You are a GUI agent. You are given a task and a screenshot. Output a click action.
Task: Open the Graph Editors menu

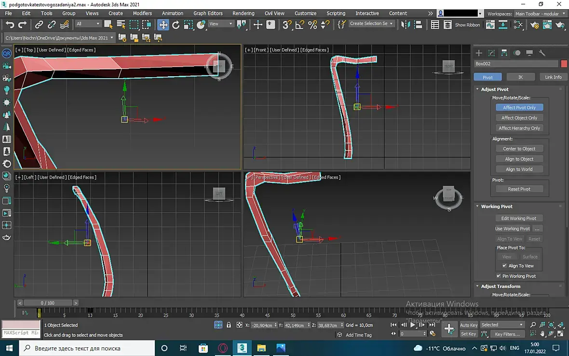pyautogui.click(x=208, y=13)
